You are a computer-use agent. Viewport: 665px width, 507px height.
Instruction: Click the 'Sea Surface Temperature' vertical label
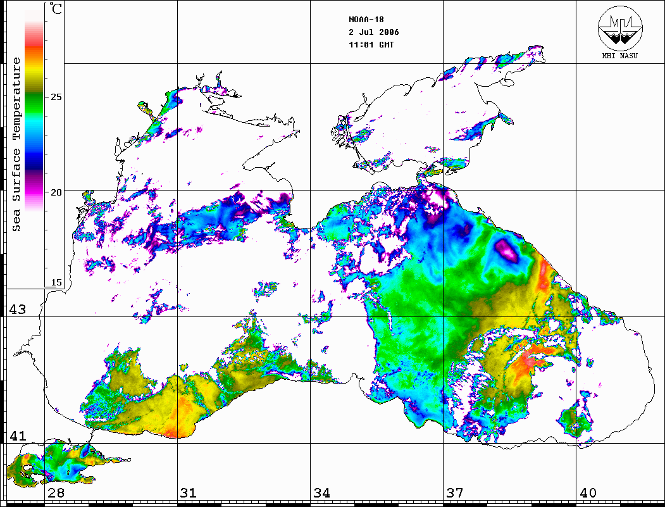[x=16, y=145]
